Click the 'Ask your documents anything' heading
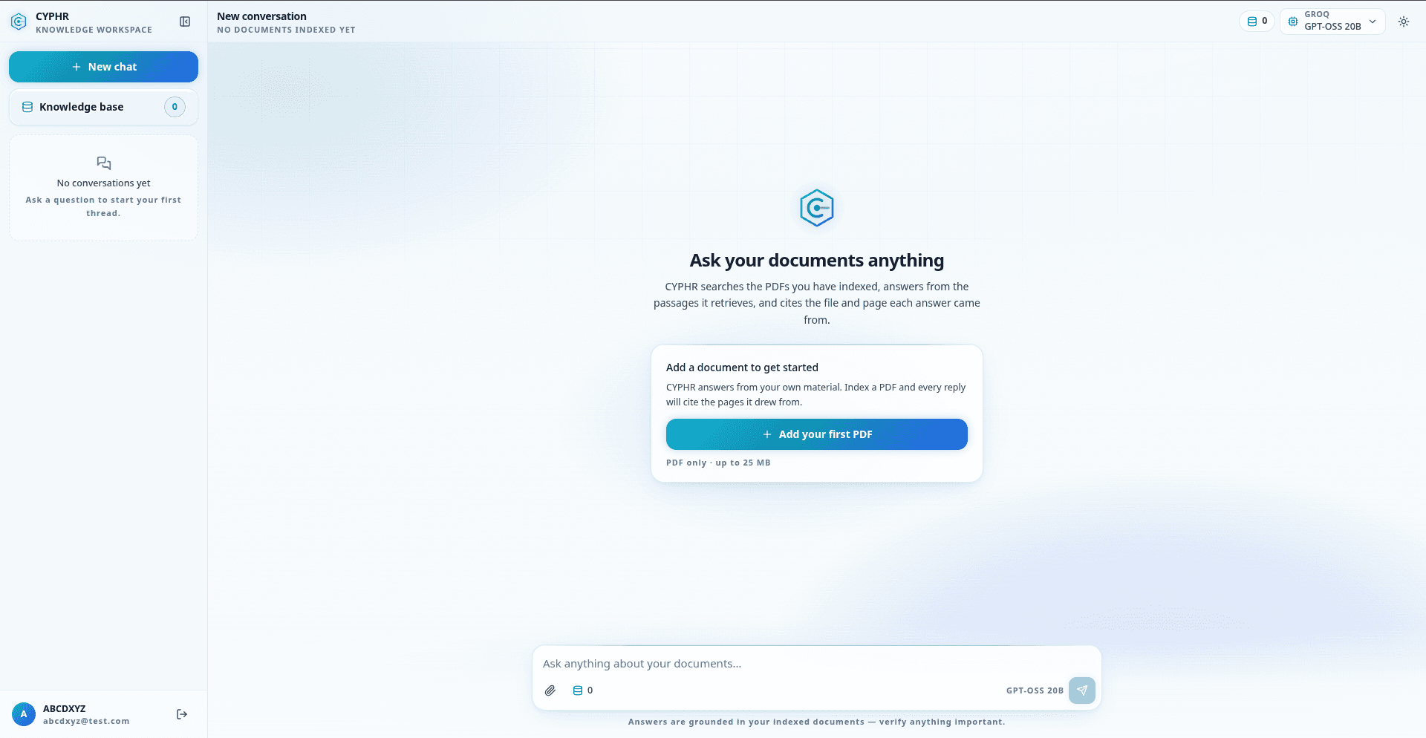This screenshot has height=738, width=1426. pyautogui.click(x=817, y=261)
